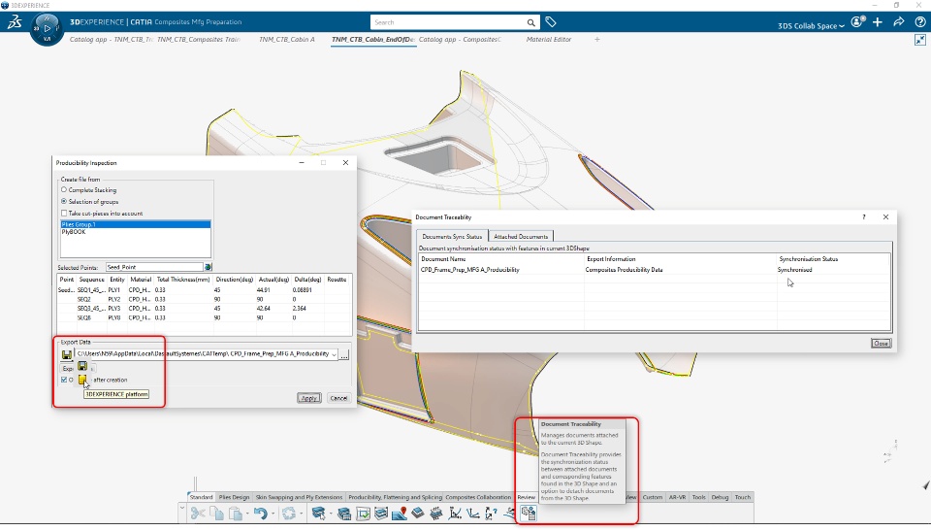Open Skin Swapping and Ply Extensions tab

299,497
